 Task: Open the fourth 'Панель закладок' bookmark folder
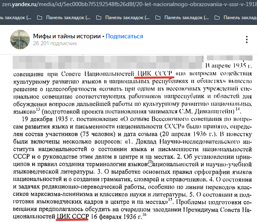click(182, 18)
